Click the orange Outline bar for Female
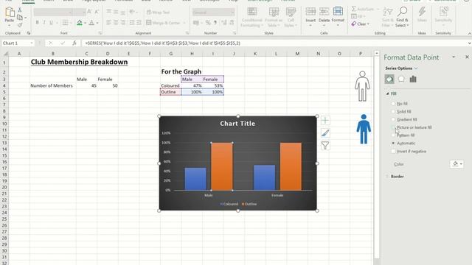Screen dimensions: 472x265 tap(291, 166)
